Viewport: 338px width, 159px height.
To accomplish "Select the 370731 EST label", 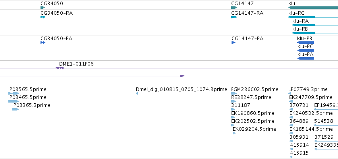I will click(x=299, y=105).
